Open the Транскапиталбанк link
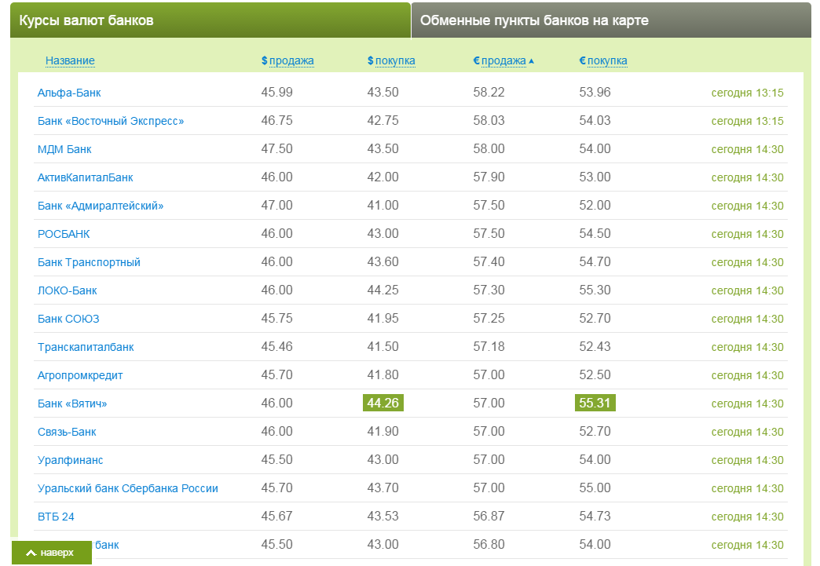This screenshot has width=820, height=566. tap(86, 346)
